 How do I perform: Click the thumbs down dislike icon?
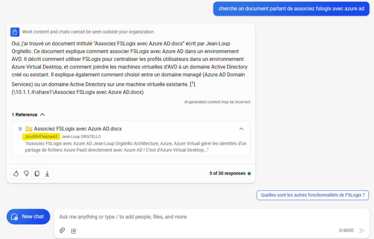pyautogui.click(x=26, y=173)
